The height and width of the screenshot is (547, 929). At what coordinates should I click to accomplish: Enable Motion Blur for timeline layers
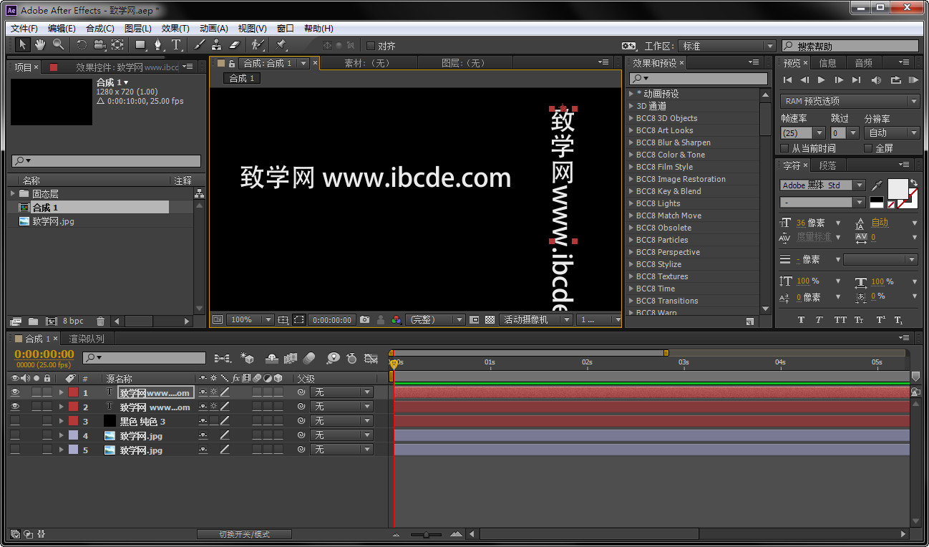(309, 358)
